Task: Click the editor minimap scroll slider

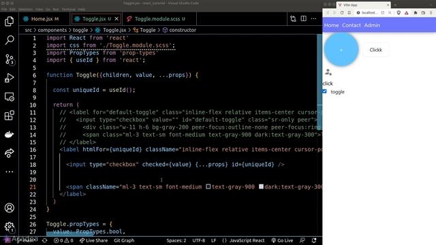Action: (320, 82)
